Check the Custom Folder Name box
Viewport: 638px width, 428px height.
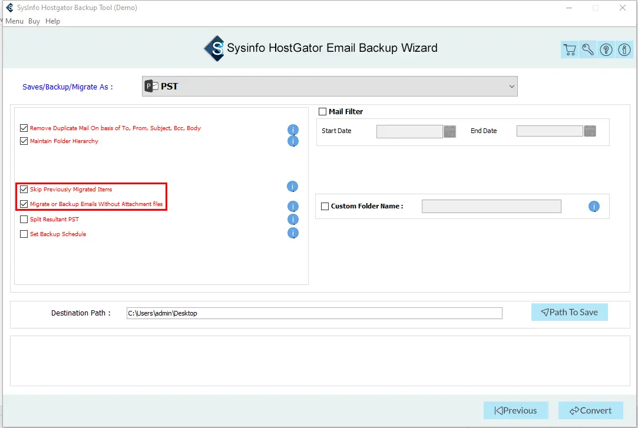pyautogui.click(x=325, y=207)
